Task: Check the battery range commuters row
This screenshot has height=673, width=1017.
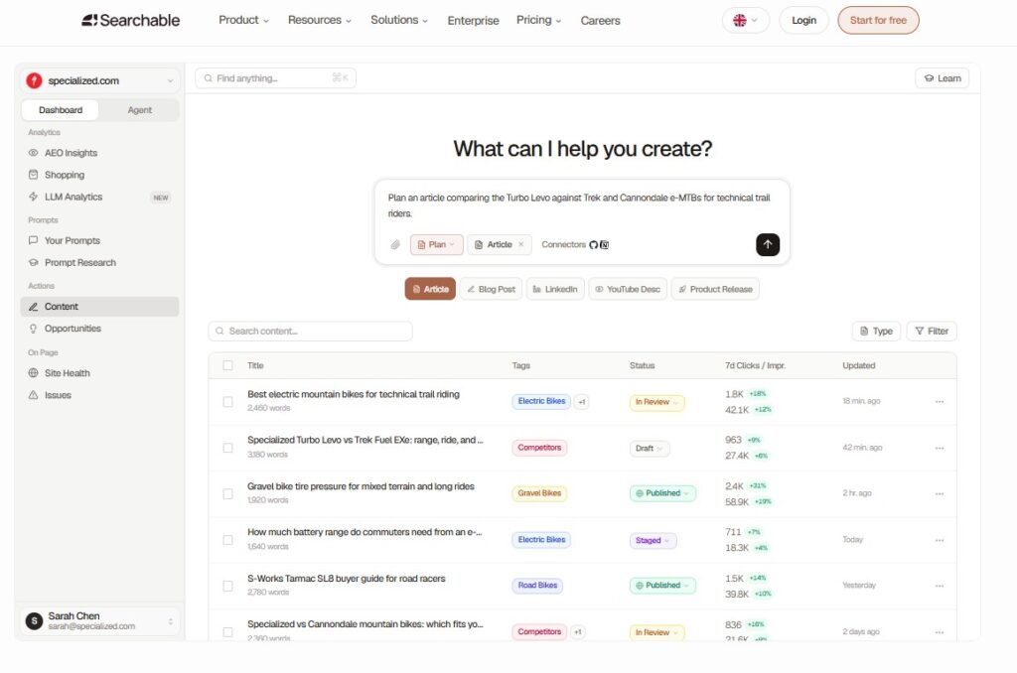Action: [227, 540]
